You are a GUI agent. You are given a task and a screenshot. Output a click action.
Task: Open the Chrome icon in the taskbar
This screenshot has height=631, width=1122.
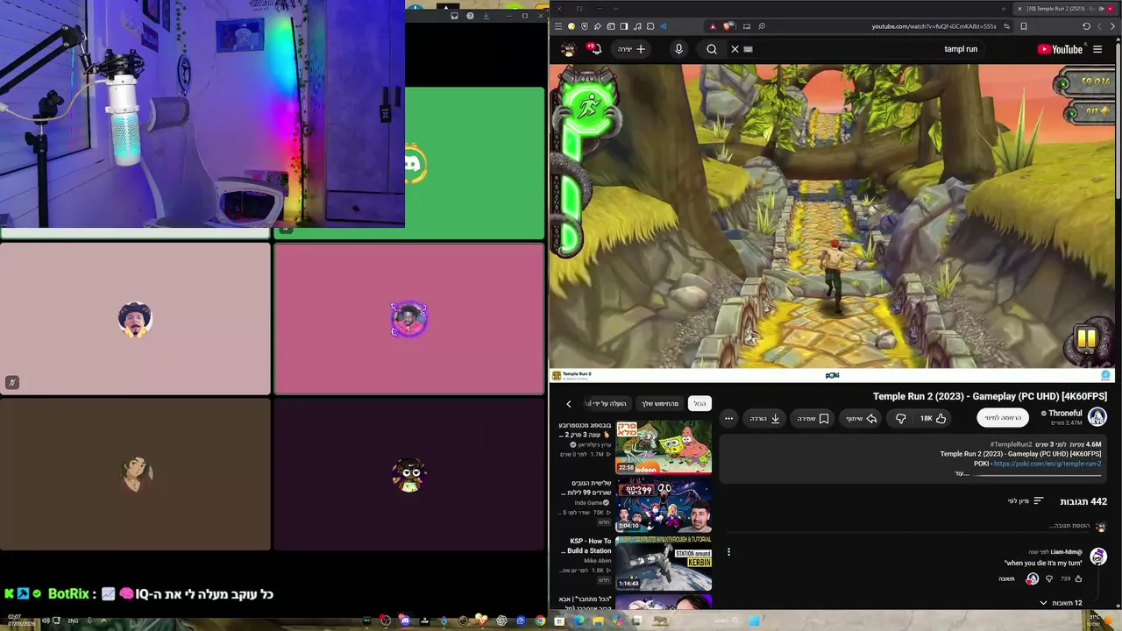pyautogui.click(x=540, y=620)
